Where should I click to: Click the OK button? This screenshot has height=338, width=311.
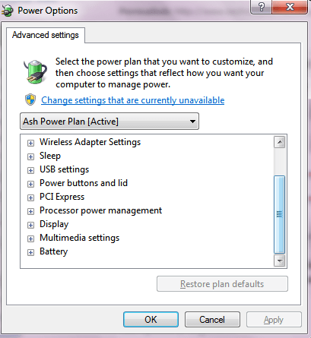[151, 320]
